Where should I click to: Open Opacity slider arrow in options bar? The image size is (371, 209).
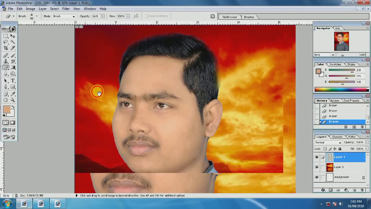(102, 16)
